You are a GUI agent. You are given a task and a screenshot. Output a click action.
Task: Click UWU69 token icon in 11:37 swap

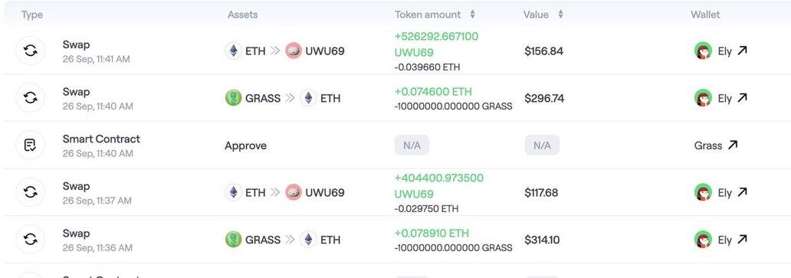tap(293, 192)
